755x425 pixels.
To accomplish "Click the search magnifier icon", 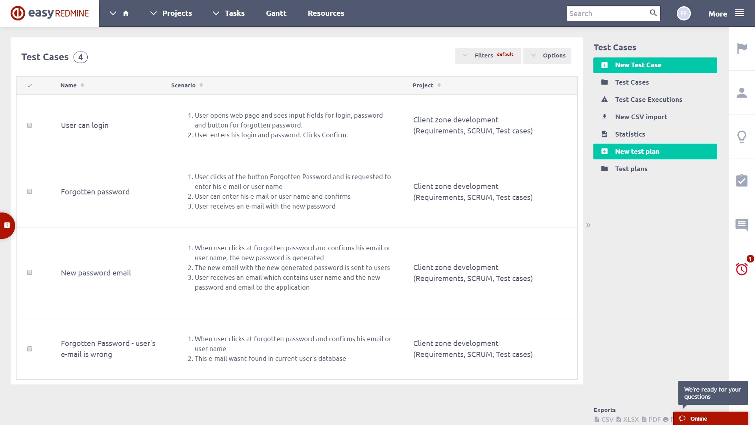I will [653, 13].
